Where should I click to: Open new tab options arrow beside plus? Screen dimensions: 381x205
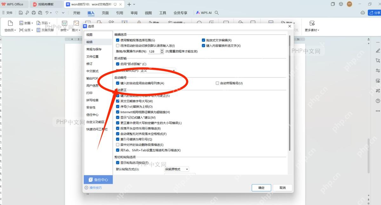coord(134,4)
